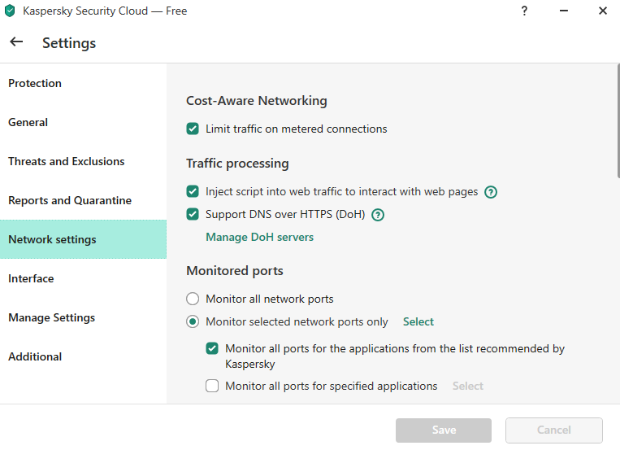Select Monitor all network ports radio button
Image resolution: width=620 pixels, height=450 pixels.
[193, 299]
